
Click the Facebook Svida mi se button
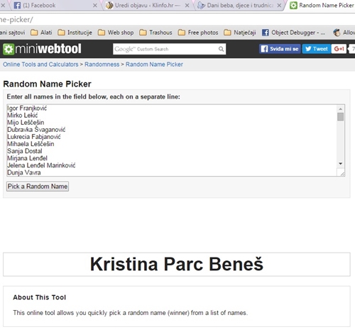[x=280, y=49]
